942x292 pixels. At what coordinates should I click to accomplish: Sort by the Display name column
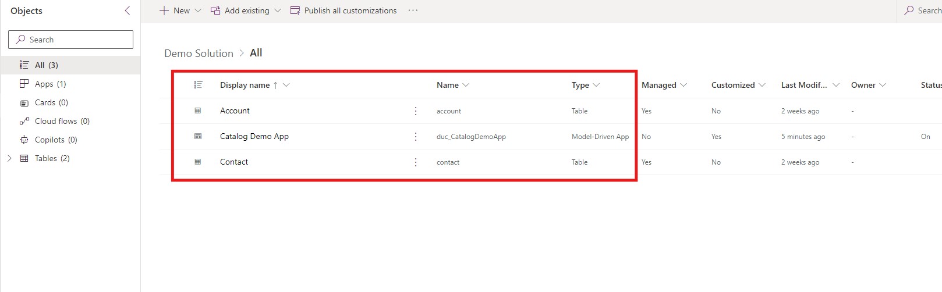pos(245,85)
